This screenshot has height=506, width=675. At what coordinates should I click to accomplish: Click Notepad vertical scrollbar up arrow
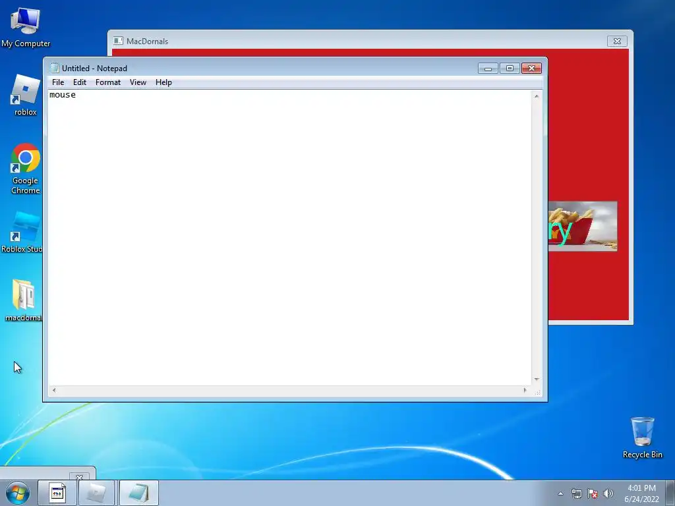pos(537,96)
